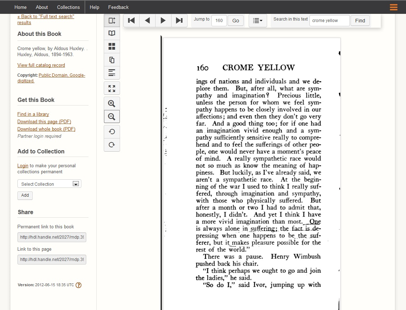Open version help question mark
406x310 pixels.
(79, 285)
